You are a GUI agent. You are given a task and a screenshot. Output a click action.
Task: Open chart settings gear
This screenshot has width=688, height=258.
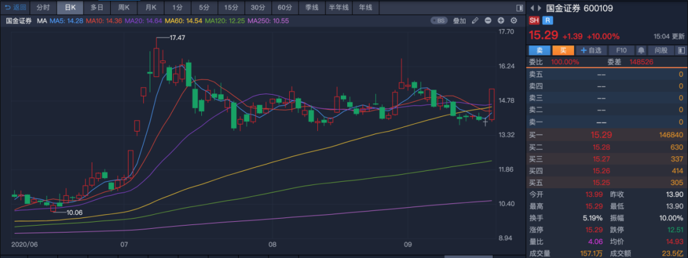tap(514, 20)
